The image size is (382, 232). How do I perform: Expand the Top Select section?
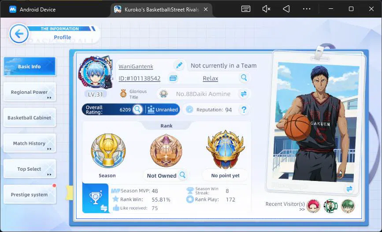pyautogui.click(x=30, y=169)
